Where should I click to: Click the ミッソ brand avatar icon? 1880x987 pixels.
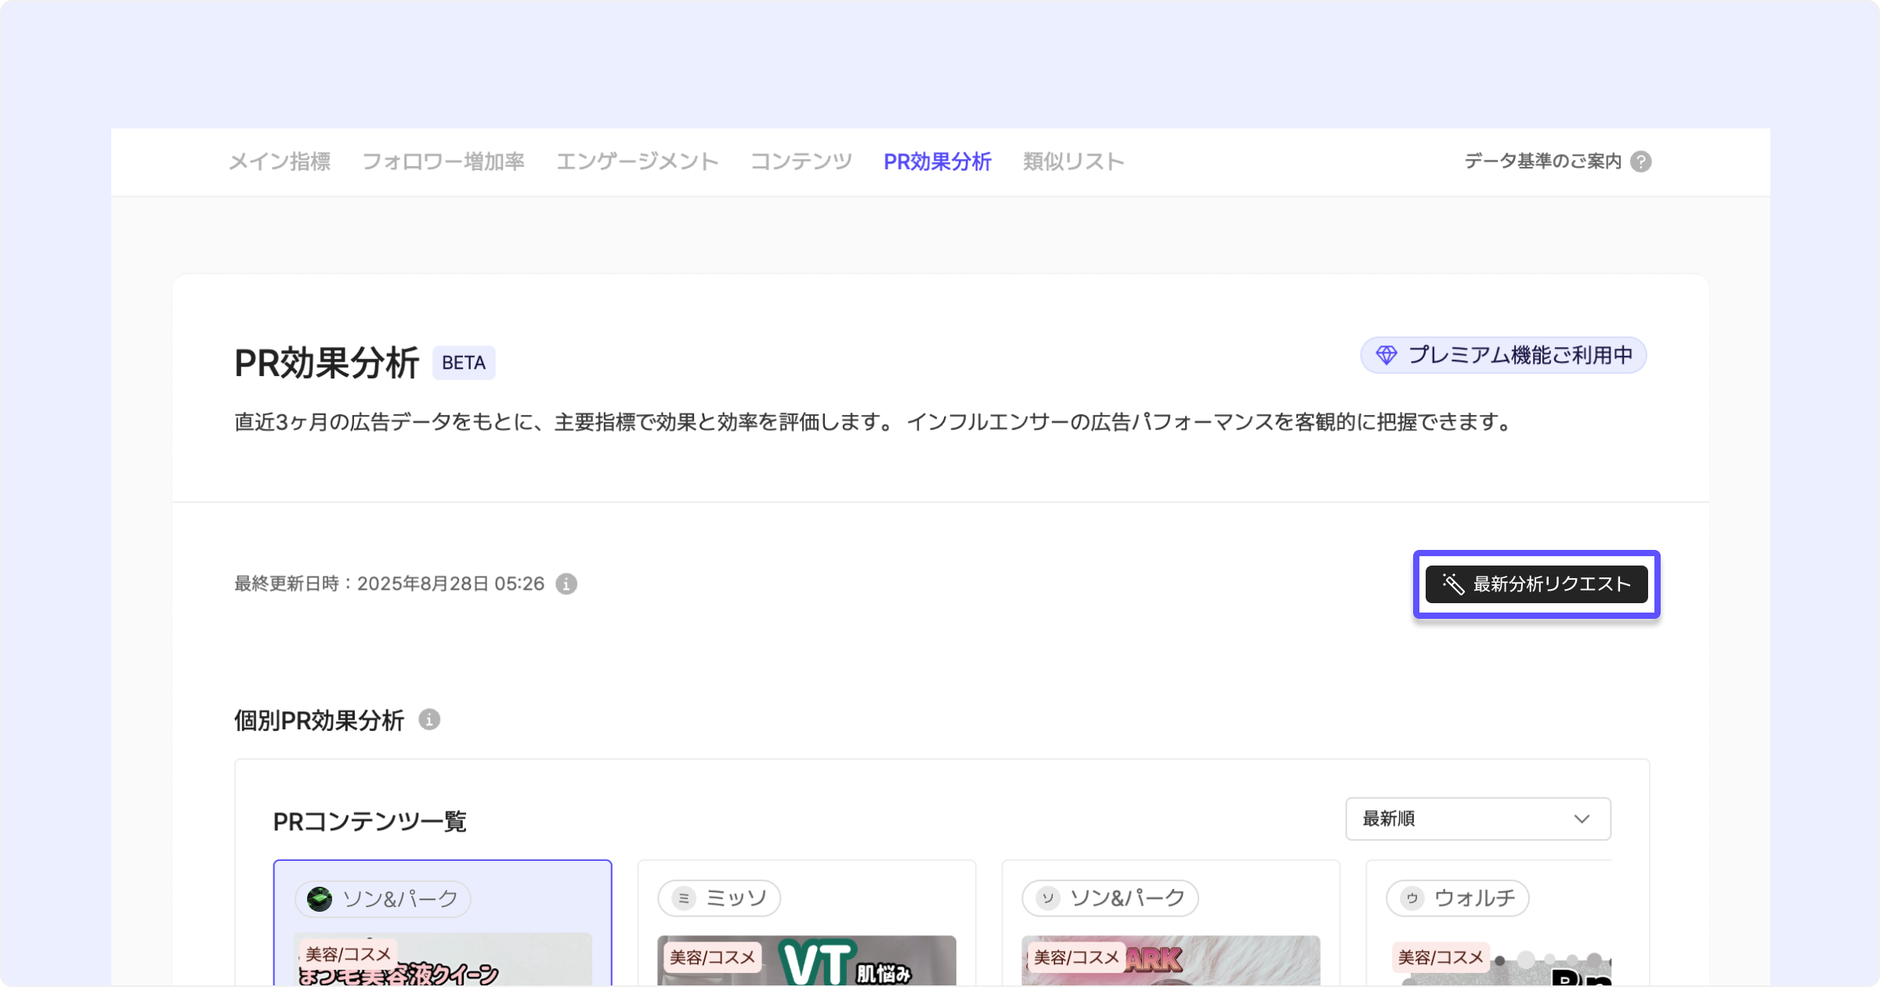pos(683,898)
